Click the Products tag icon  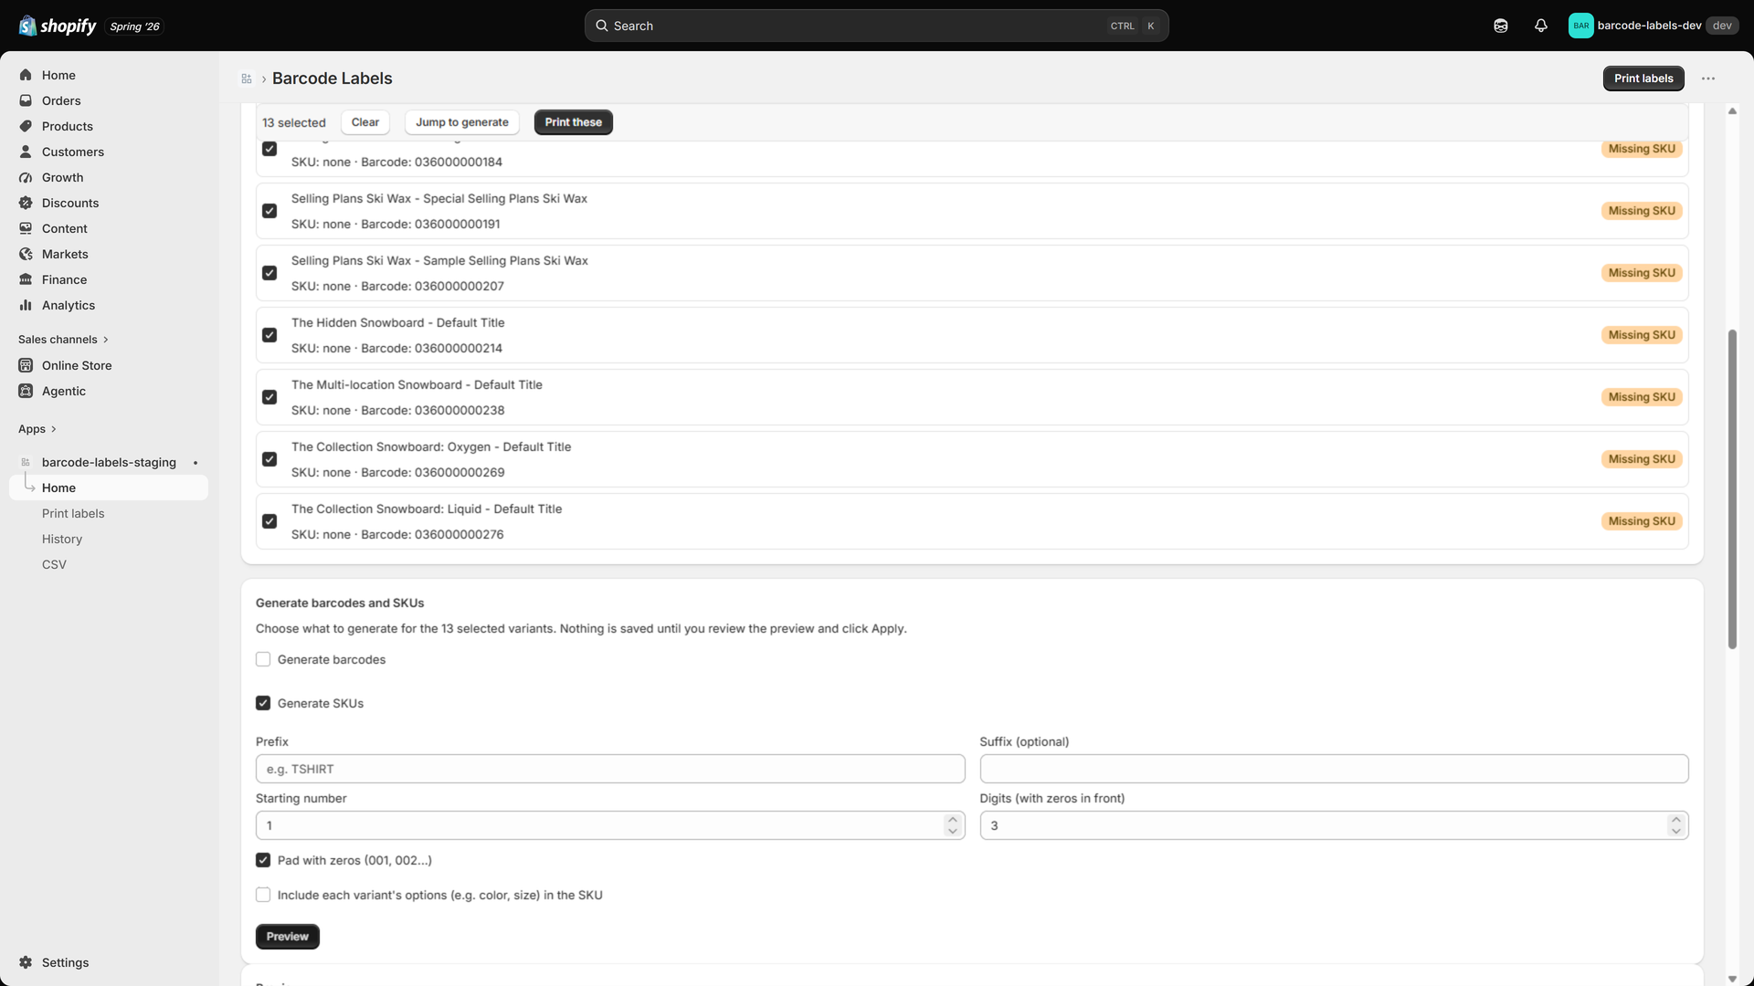point(26,126)
